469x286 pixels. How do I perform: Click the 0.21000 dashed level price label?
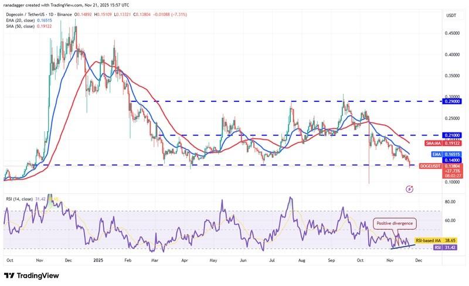click(451, 135)
